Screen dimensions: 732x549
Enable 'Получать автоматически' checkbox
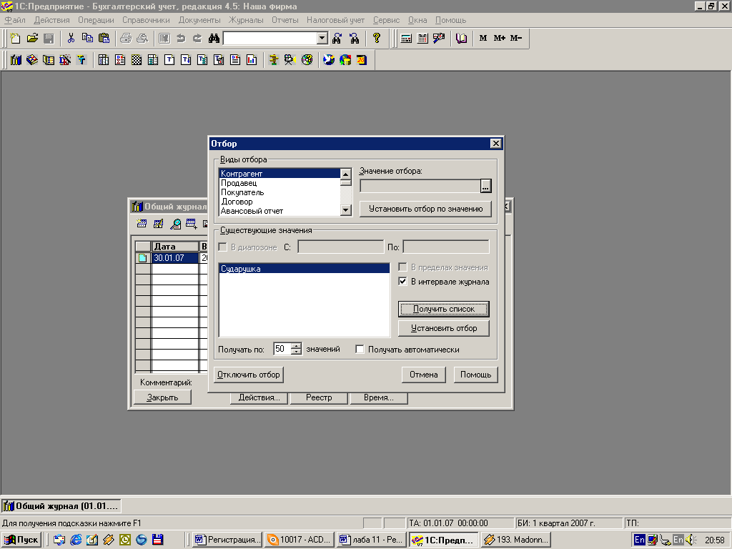click(x=360, y=350)
